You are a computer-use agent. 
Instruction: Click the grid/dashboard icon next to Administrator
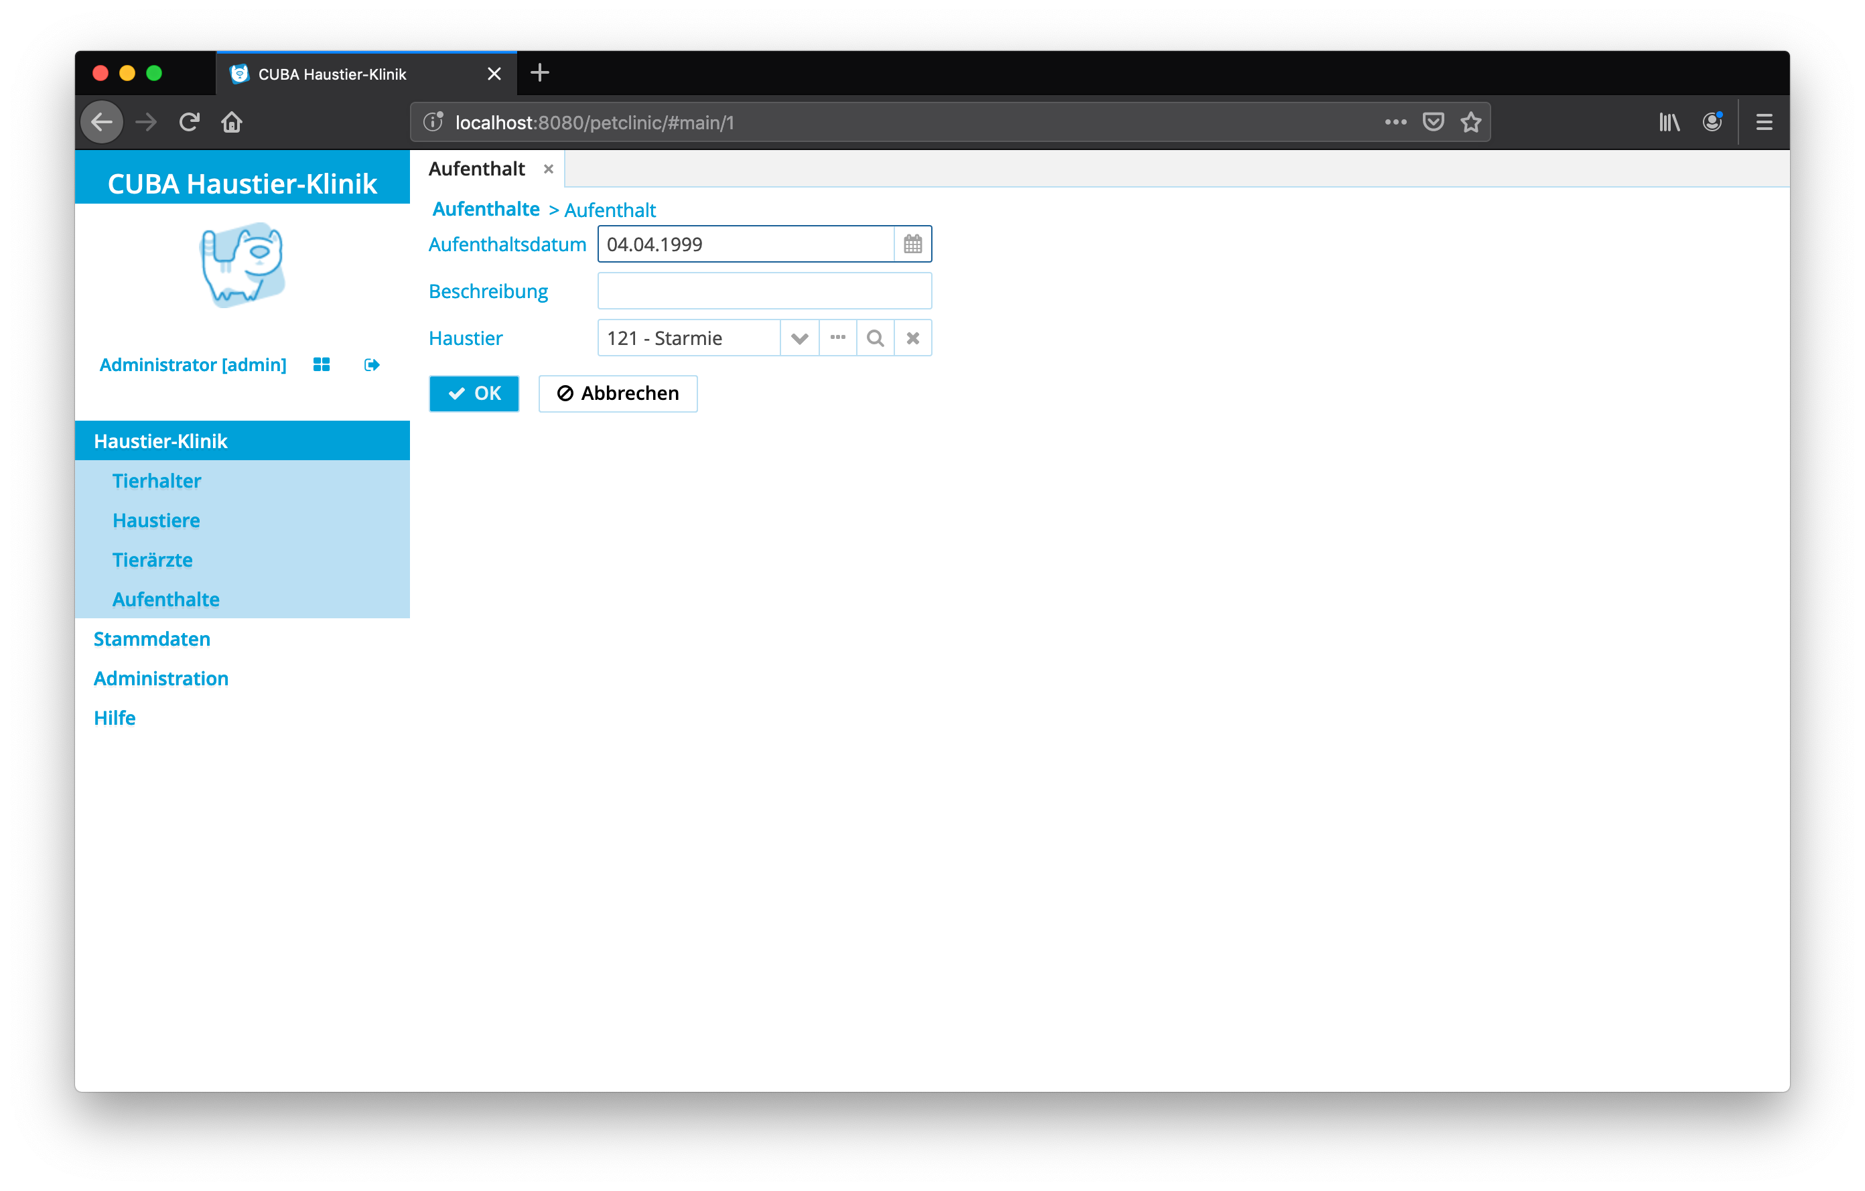[322, 364]
